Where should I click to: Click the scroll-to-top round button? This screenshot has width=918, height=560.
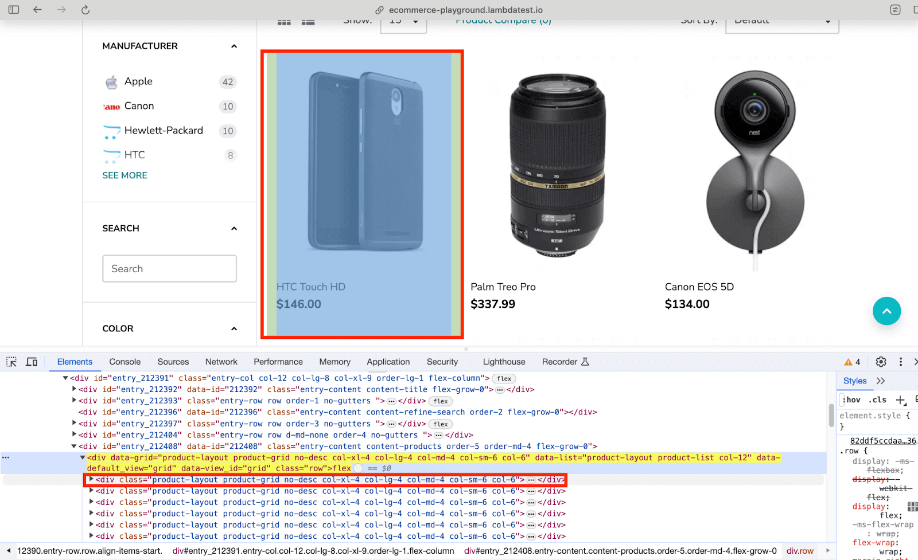click(886, 311)
